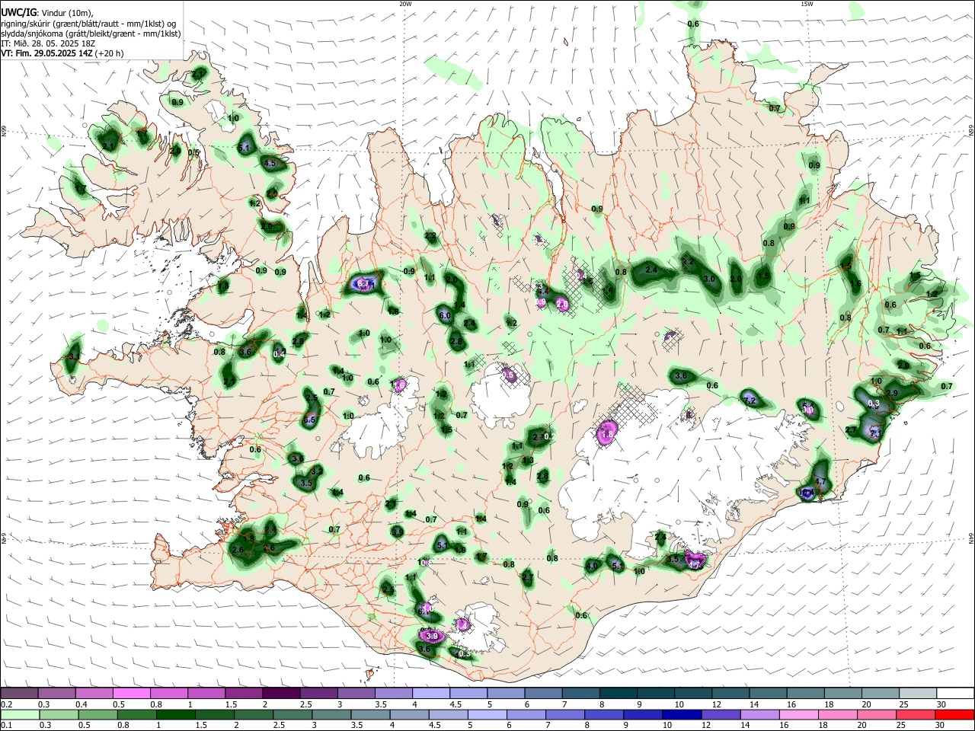Pick the bright magenta 0.5 swatch in the upper legend
The height and width of the screenshot is (731, 975).
click(131, 693)
